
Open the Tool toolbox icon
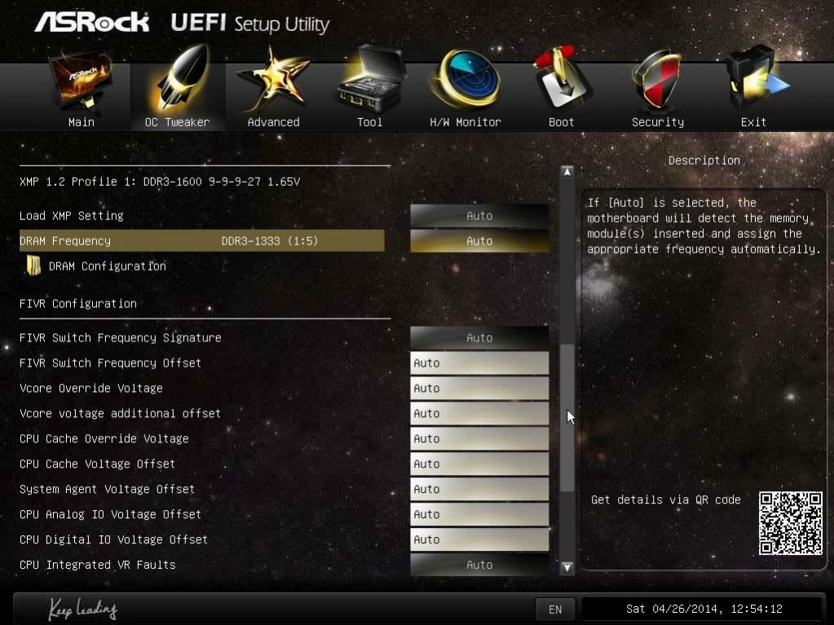371,79
